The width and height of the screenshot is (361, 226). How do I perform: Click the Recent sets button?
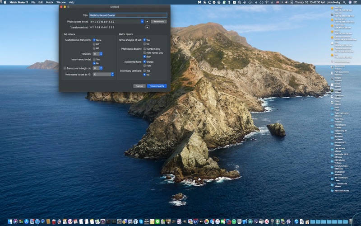coord(158,21)
